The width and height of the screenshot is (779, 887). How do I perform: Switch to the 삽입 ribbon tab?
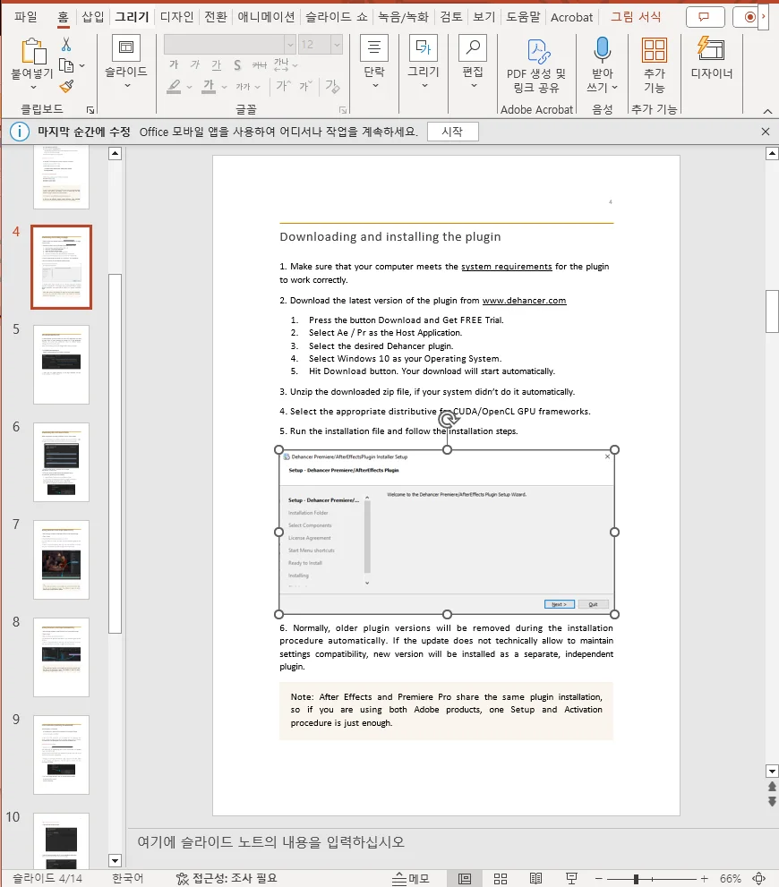coord(93,16)
